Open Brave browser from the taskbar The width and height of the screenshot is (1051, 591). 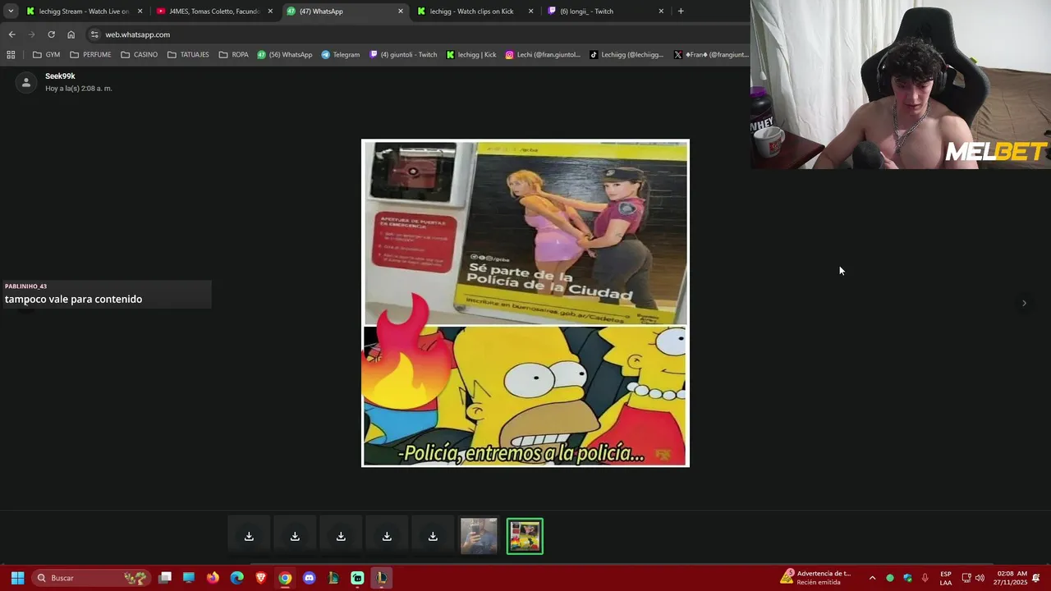[x=261, y=578]
